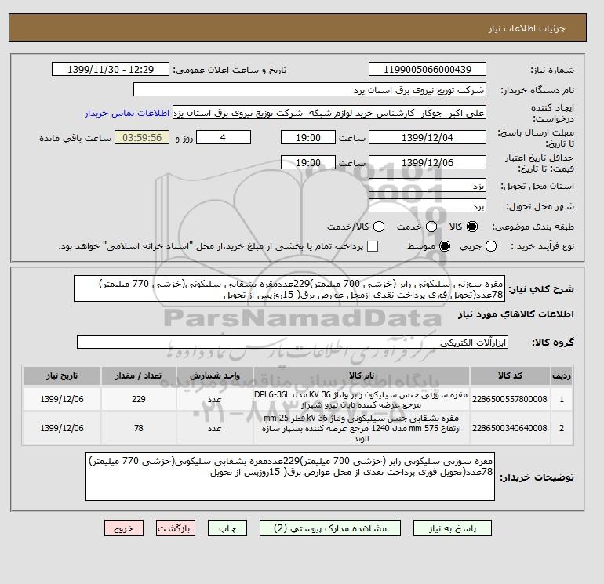Choose جزیی purchase process option
Image resolution: width=604 pixels, height=584 pixels.
(x=491, y=246)
